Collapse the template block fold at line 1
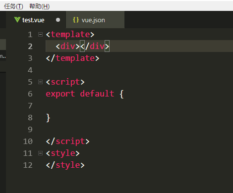The width and height of the screenshot is (233, 193). [40, 35]
